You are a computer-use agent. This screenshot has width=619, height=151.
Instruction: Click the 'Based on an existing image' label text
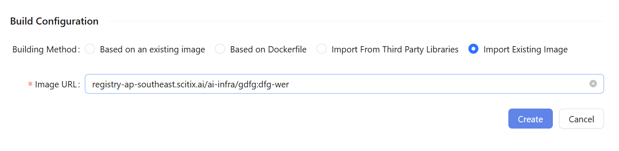(152, 50)
